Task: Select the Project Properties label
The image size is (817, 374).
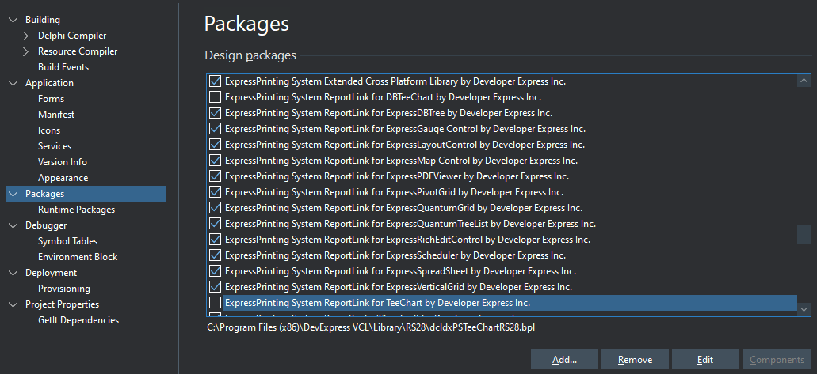Action: [62, 305]
